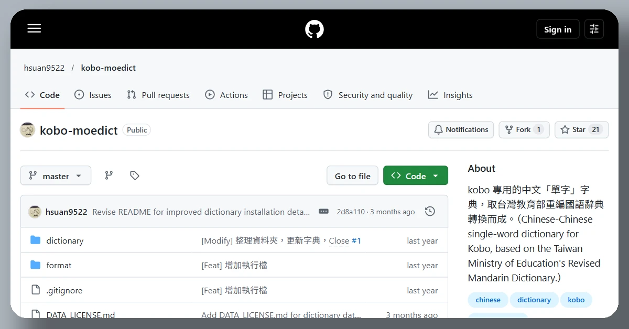Click the format folder icon

click(x=35, y=265)
